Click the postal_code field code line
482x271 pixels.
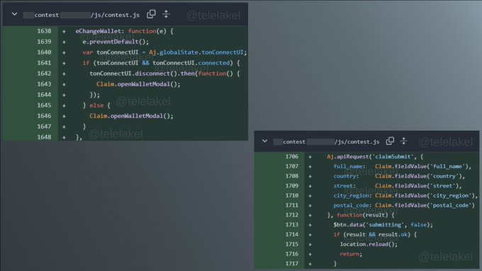(404, 205)
